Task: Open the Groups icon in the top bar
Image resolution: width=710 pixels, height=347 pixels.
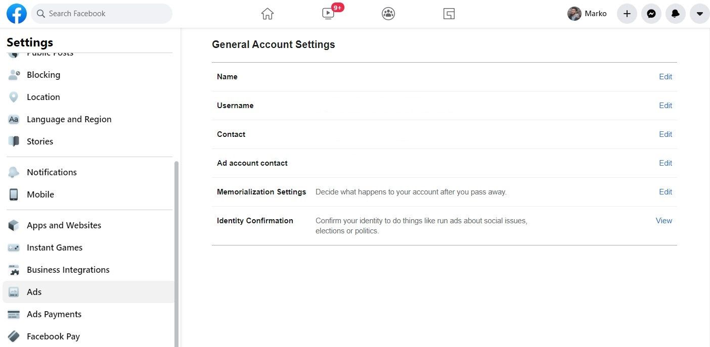Action: click(388, 14)
